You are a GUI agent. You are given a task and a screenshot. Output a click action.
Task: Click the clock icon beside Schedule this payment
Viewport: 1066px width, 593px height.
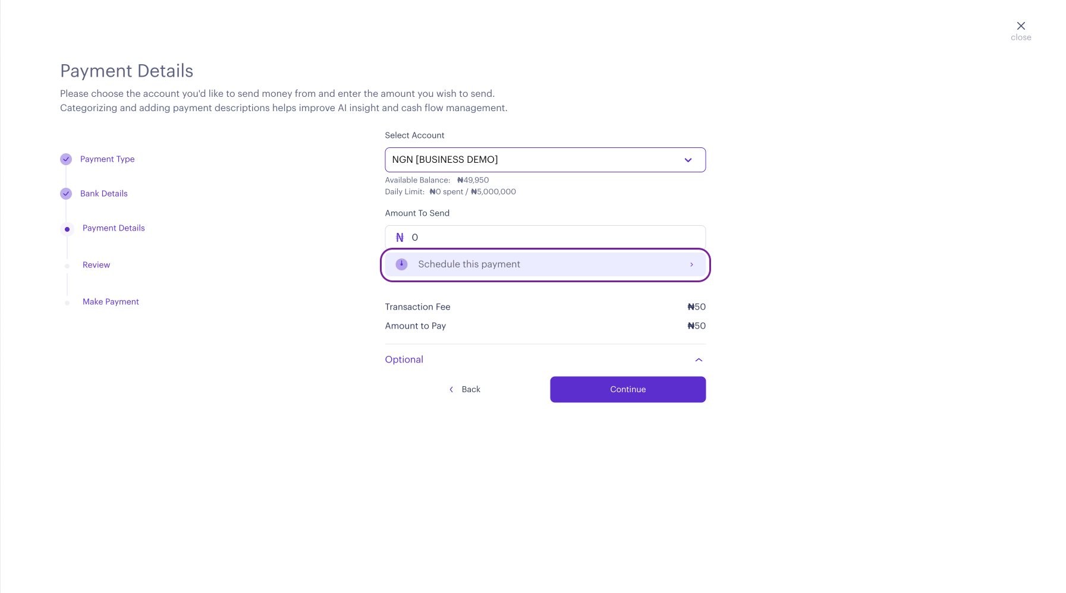(x=401, y=264)
